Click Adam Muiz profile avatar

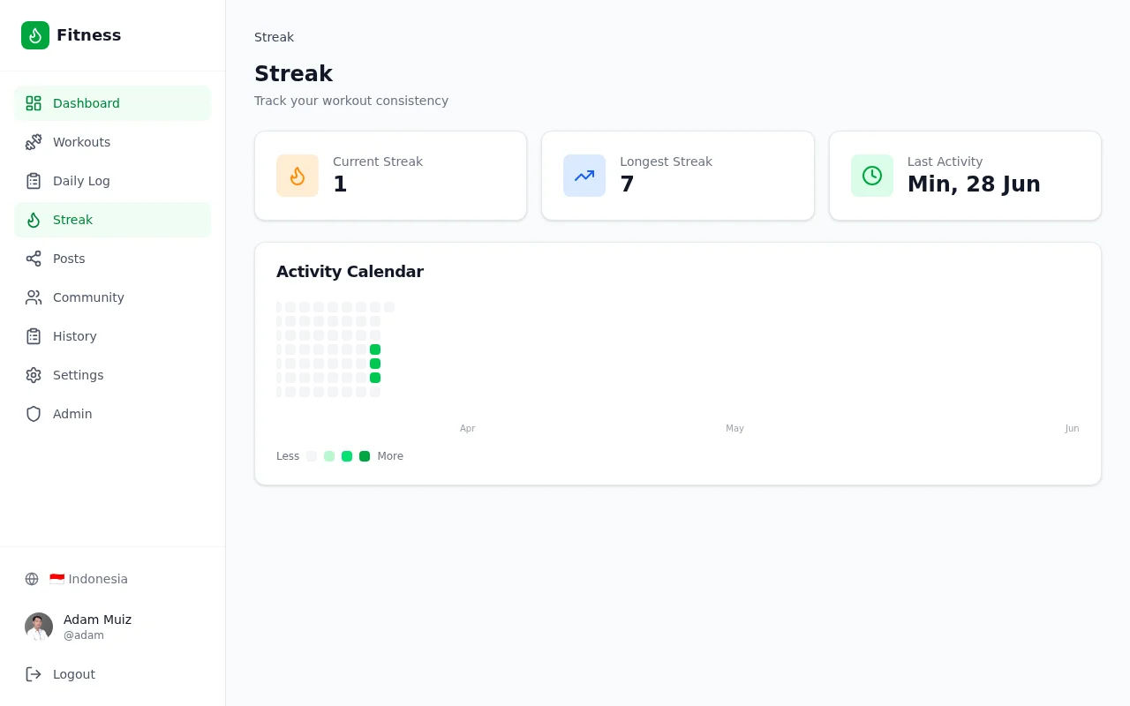point(39,627)
